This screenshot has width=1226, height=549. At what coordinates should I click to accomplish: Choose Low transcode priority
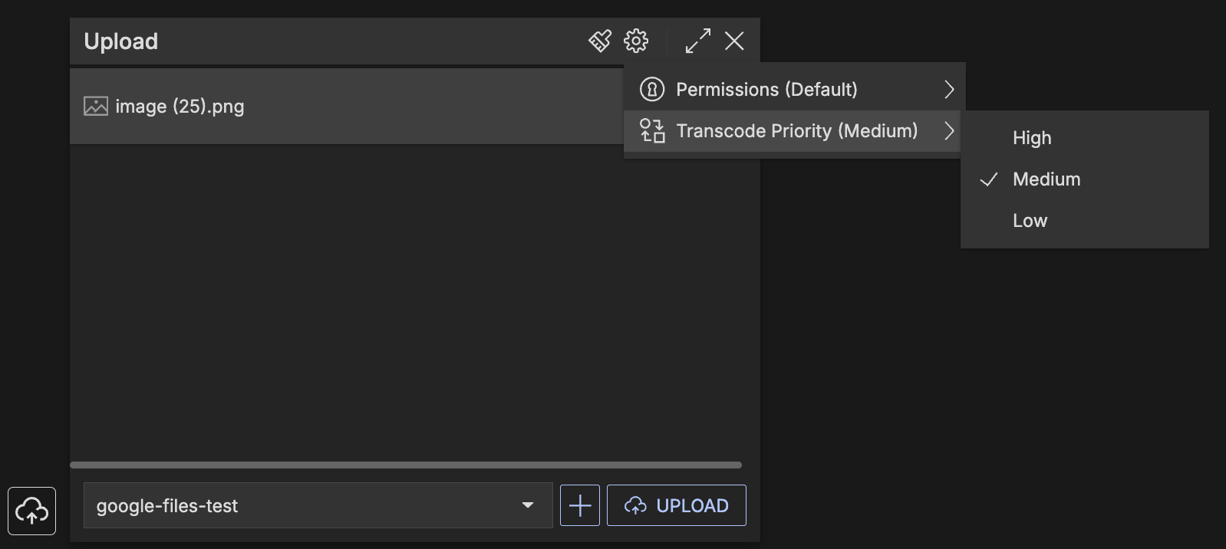click(1030, 221)
